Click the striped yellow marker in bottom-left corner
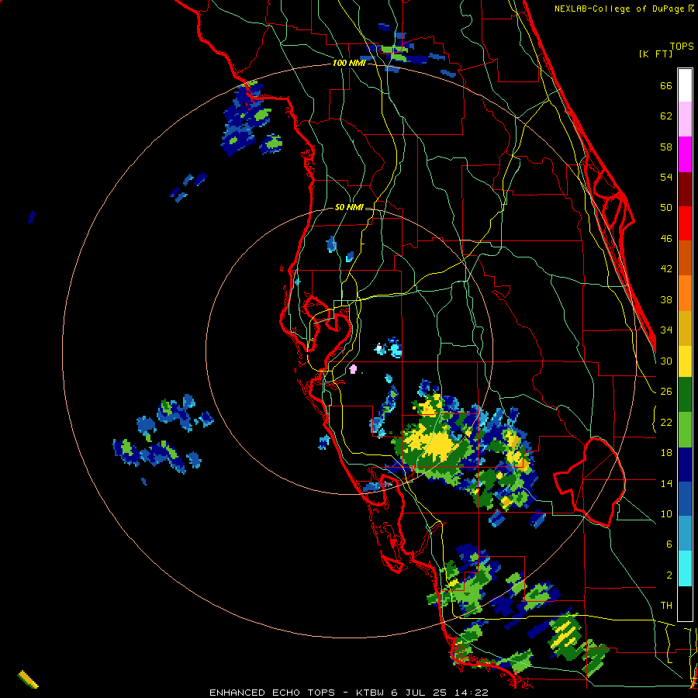The width and height of the screenshot is (698, 698). pos(28,679)
